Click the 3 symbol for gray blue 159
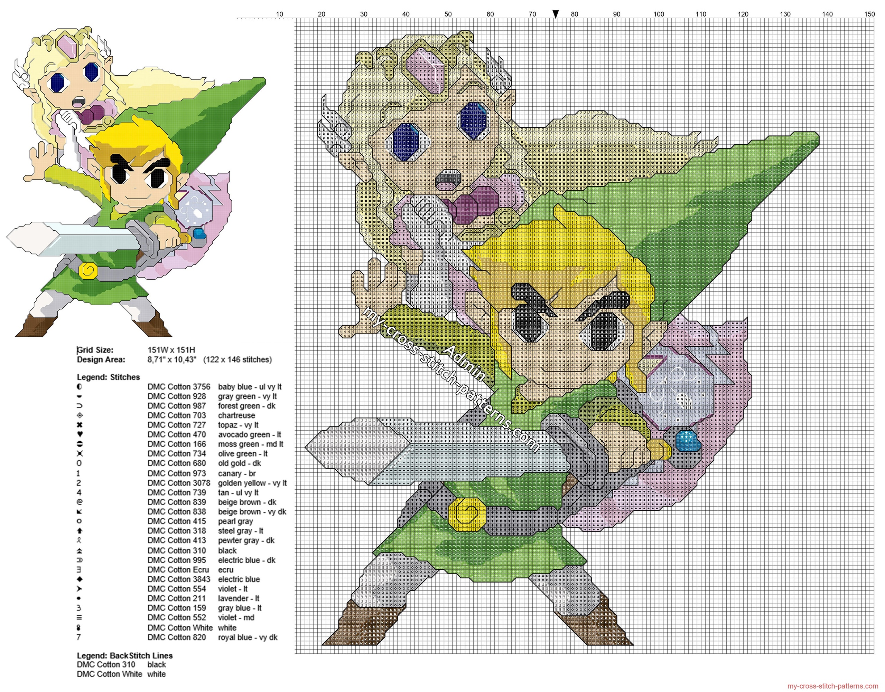The width and height of the screenshot is (885, 692). [79, 608]
